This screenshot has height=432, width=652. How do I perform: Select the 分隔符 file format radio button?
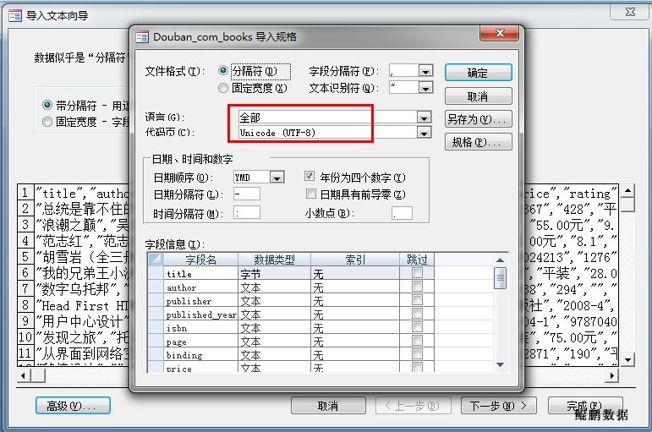click(x=223, y=71)
